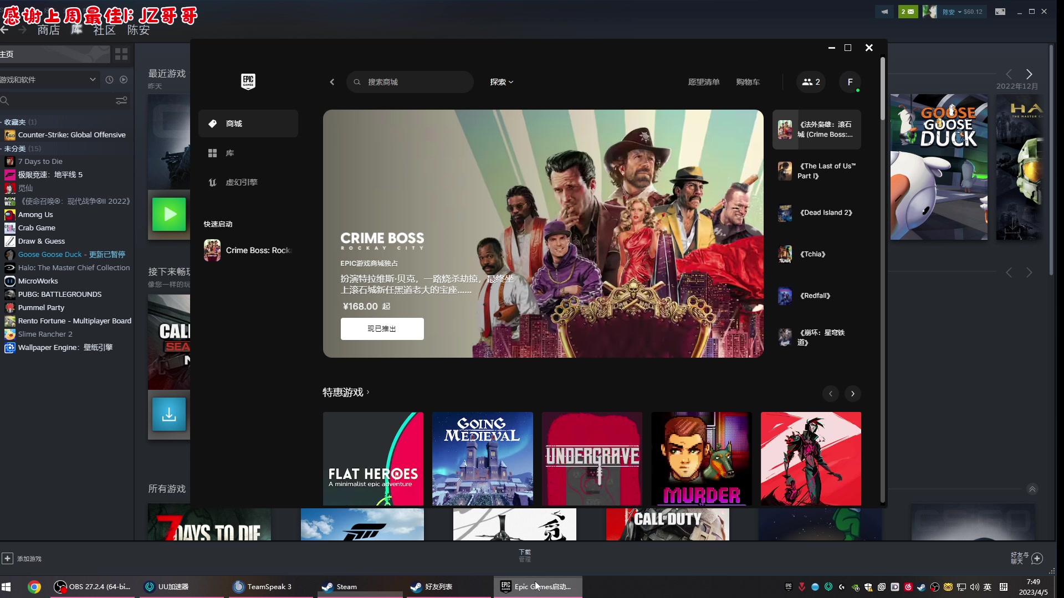The width and height of the screenshot is (1064, 598).
Task: Open the friends list icon showing 2
Action: (811, 82)
